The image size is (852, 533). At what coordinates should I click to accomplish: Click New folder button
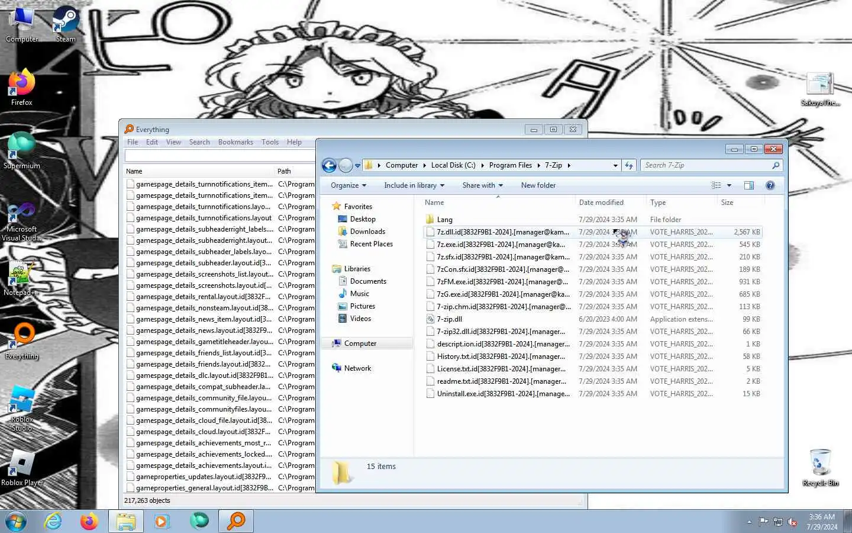coord(538,185)
